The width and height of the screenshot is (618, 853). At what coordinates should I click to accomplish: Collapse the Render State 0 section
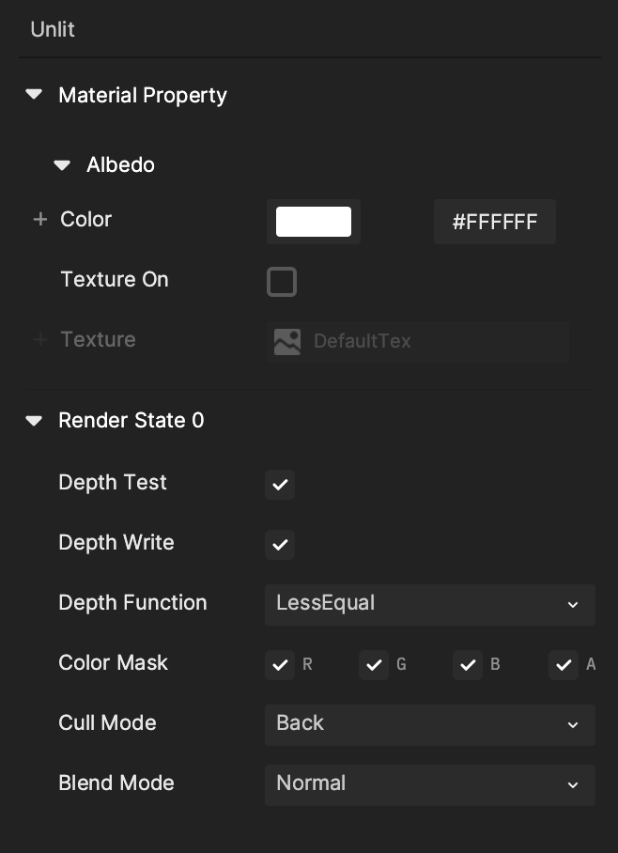(34, 421)
